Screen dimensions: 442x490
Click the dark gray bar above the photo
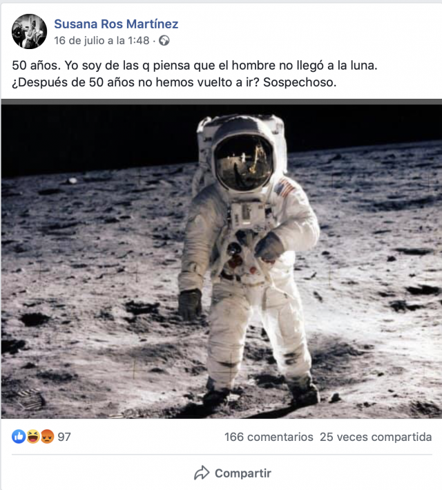pos(222,102)
